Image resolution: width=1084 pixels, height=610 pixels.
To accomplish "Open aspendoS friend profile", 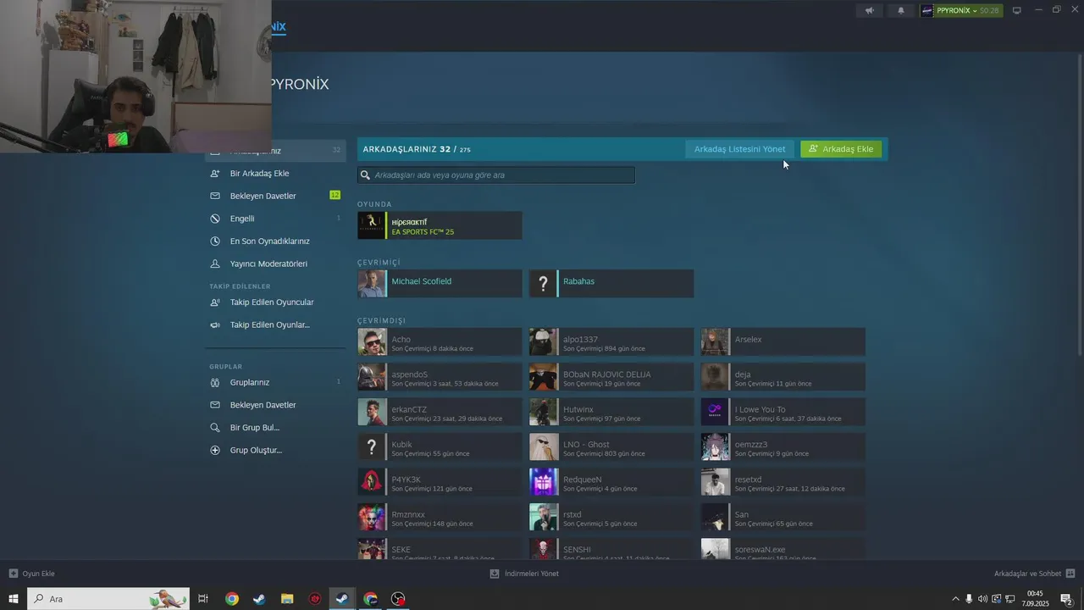I will (440, 377).
